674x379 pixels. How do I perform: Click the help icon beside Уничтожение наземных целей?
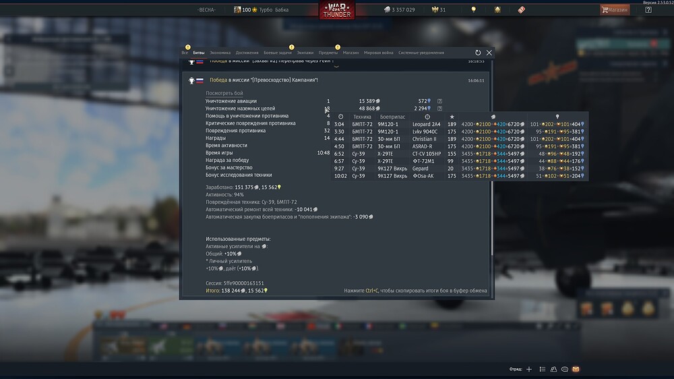[x=440, y=109]
